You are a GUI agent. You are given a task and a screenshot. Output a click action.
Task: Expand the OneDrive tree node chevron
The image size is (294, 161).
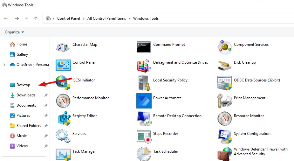coord(4,65)
